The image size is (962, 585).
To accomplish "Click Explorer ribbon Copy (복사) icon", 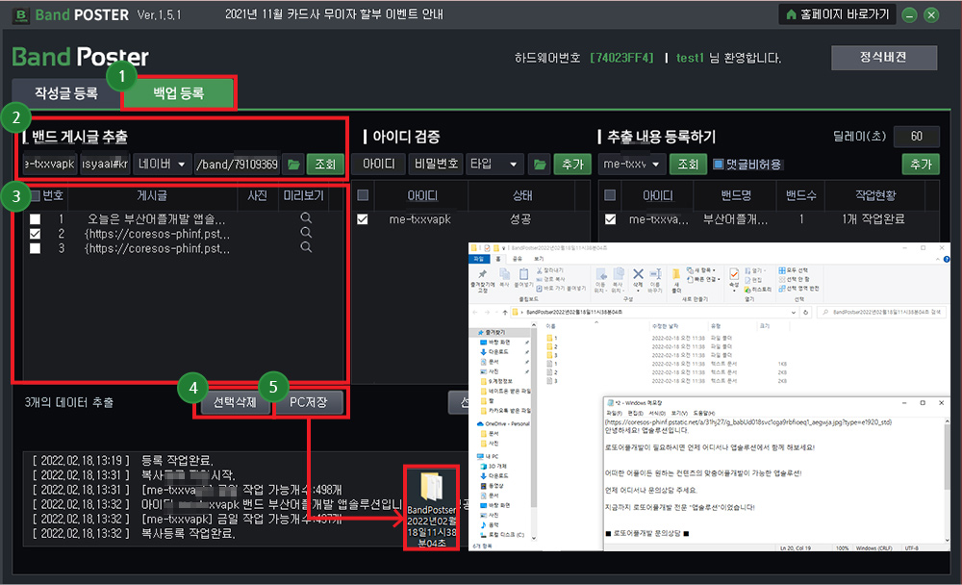I will pos(504,274).
